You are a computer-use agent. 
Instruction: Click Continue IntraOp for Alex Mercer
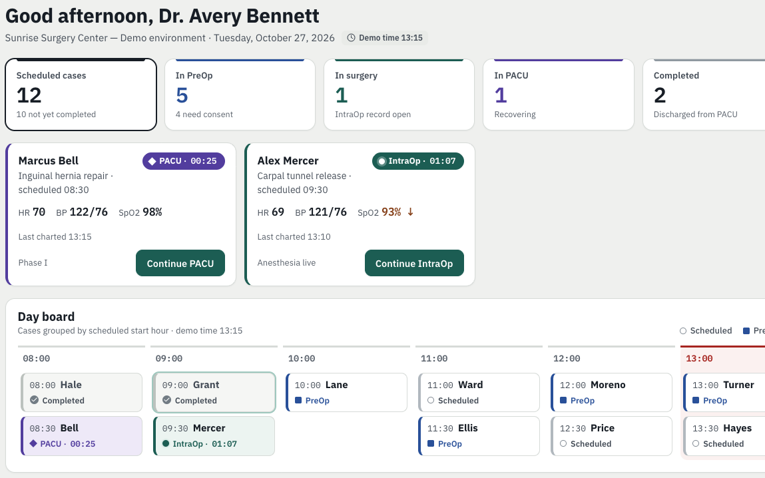pyautogui.click(x=414, y=264)
